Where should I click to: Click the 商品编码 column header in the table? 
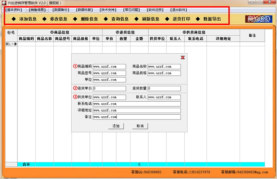pyautogui.click(x=26, y=39)
